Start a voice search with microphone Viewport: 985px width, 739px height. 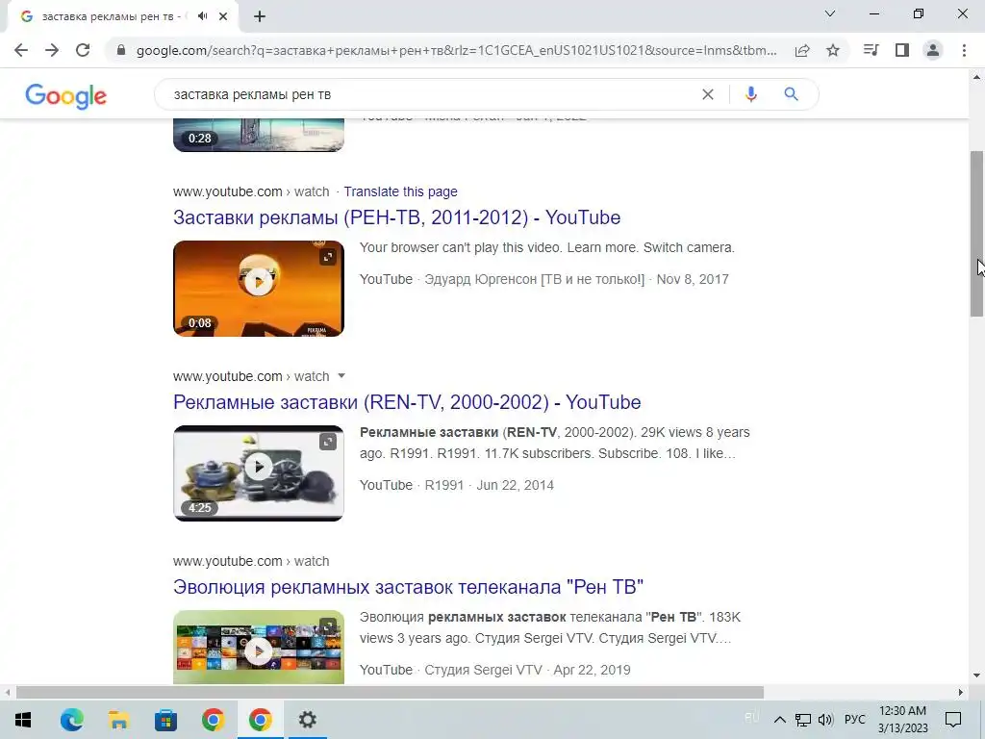(750, 94)
